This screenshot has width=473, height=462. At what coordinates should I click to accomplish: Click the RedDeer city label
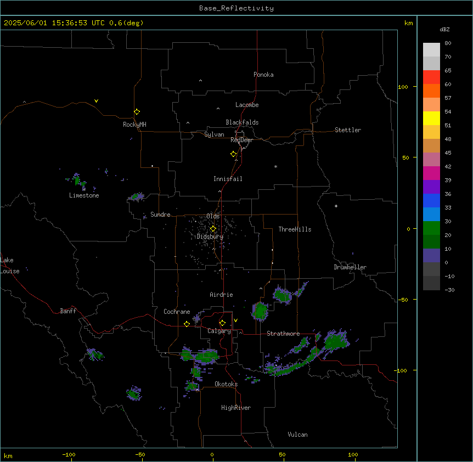241,140
